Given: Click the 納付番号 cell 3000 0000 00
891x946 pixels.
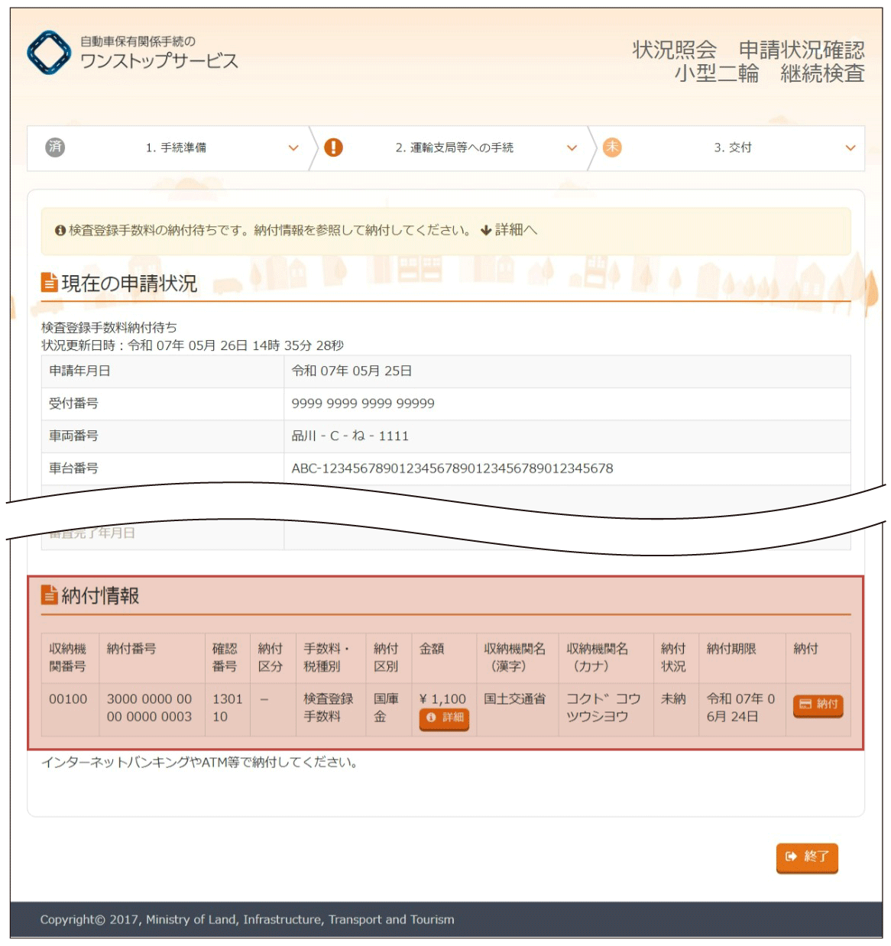Looking at the screenshot, I should coord(151,708).
